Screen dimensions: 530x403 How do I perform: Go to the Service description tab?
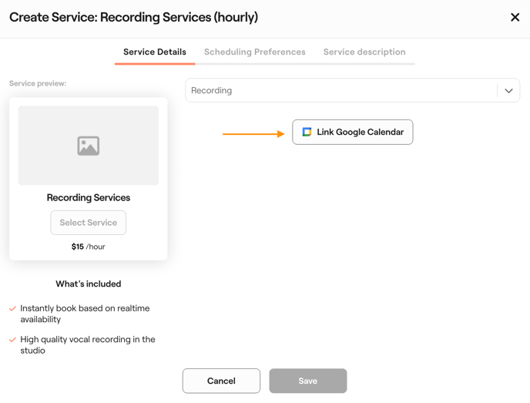click(x=364, y=52)
